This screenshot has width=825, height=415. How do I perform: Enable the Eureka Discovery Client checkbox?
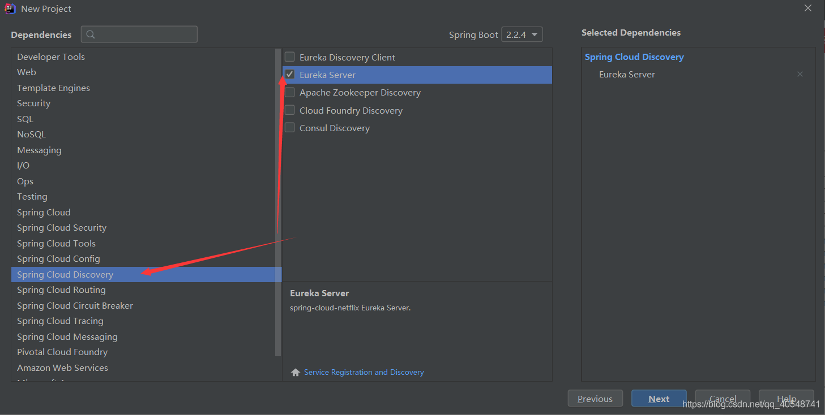coord(289,57)
